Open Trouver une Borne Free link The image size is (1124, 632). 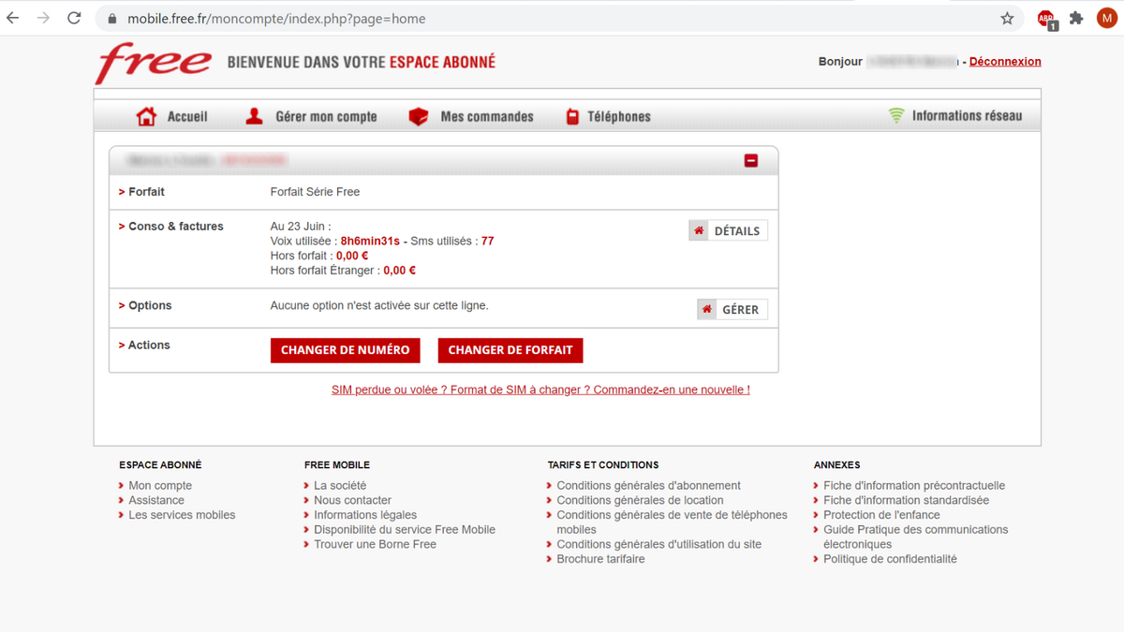pos(375,544)
